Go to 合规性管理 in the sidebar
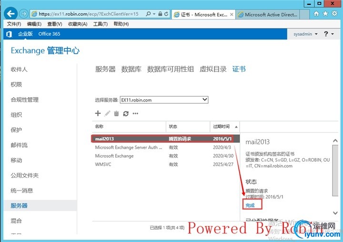343x242 pixels. [24, 100]
